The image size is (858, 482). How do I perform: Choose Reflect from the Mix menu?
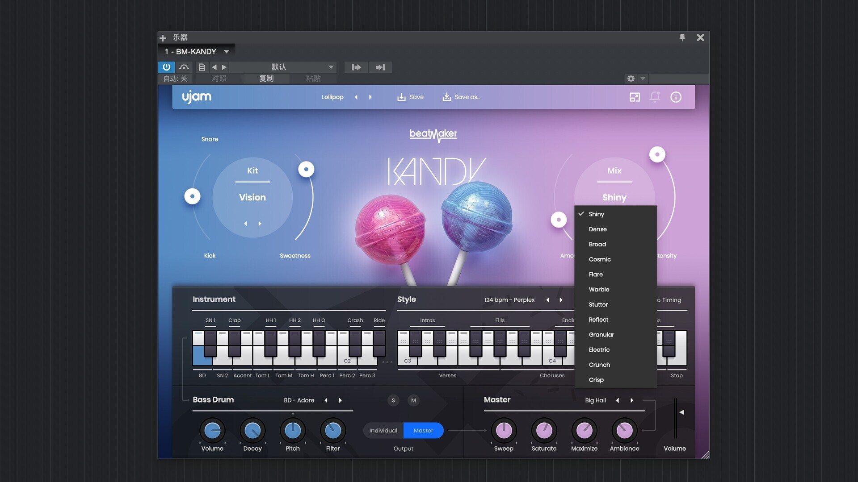tap(615, 320)
